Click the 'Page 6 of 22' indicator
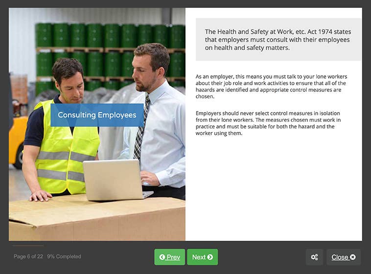371x274 pixels. pos(28,256)
